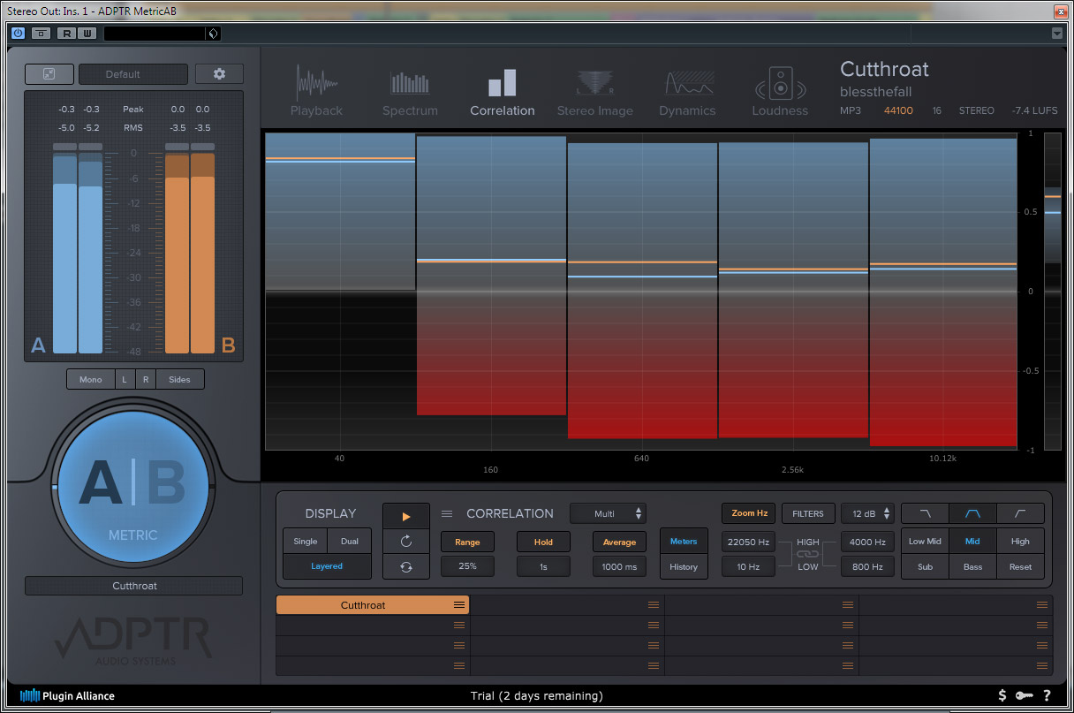Click the 22050 Hz frequency field
The width and height of the screenshot is (1074, 713).
749,542
